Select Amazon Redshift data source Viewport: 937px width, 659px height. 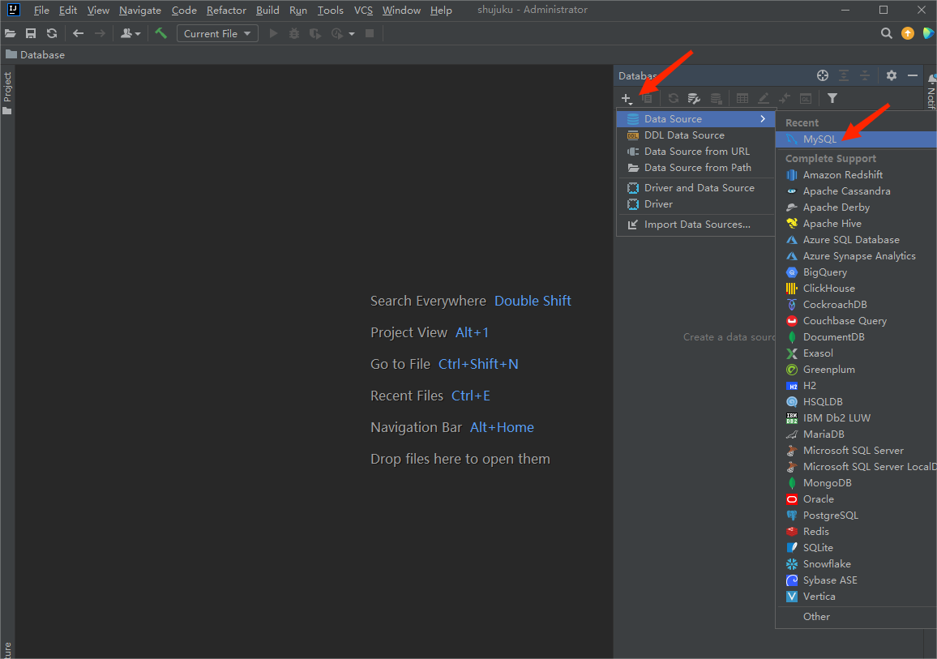(856, 174)
